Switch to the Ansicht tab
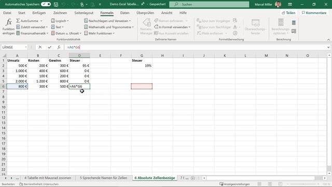 pyautogui.click(x=167, y=13)
